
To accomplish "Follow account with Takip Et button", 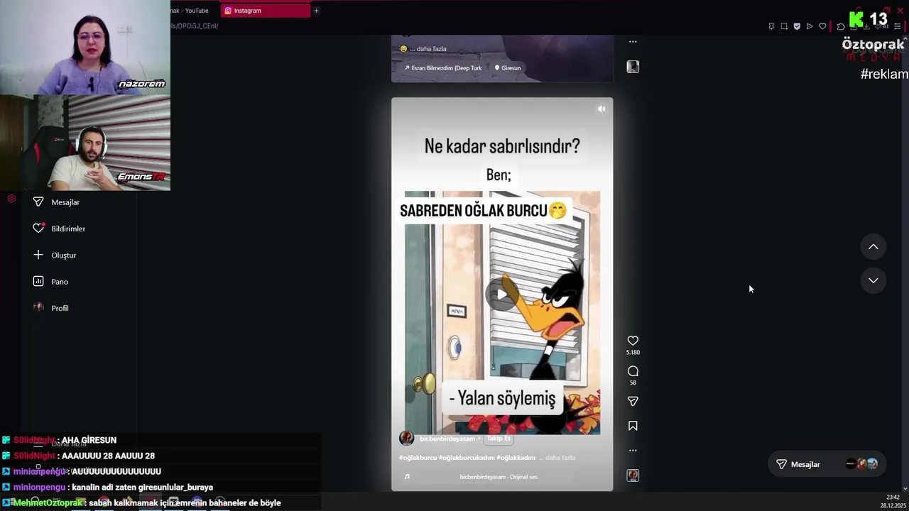I will (x=499, y=439).
